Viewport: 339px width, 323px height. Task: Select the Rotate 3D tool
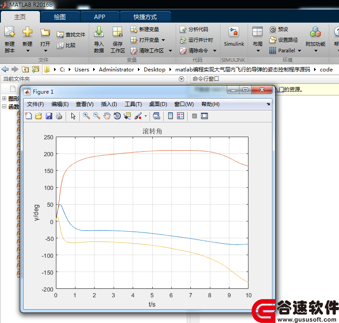117,116
